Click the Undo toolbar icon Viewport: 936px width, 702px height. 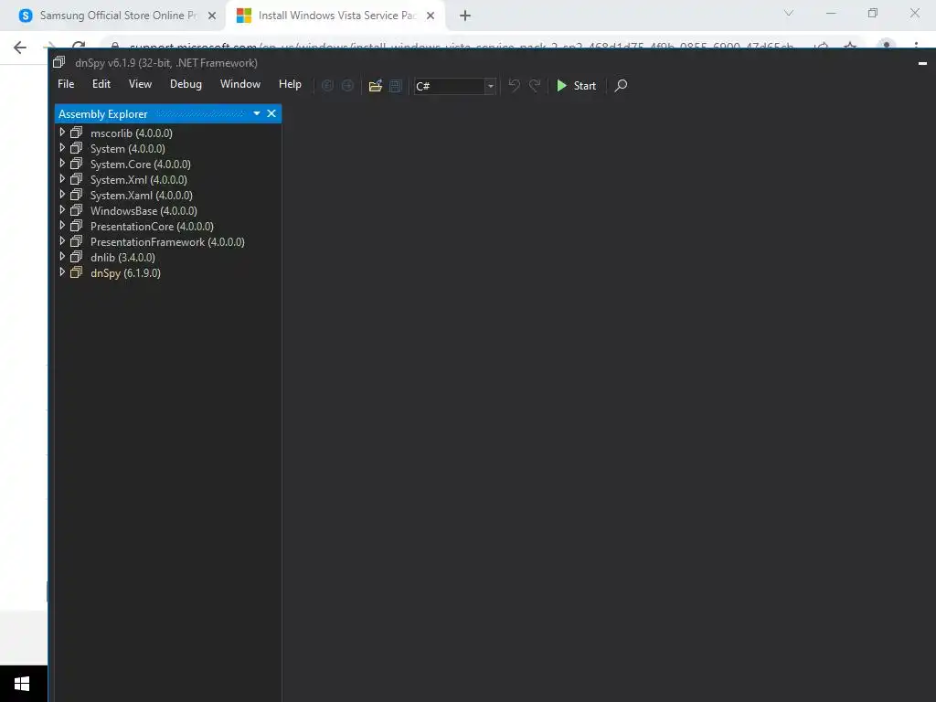[x=514, y=86]
